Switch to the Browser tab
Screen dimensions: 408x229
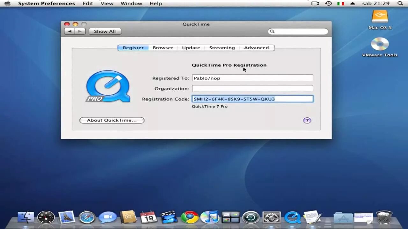click(x=163, y=48)
